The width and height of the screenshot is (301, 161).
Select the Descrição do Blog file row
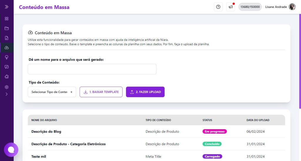click(x=46, y=131)
